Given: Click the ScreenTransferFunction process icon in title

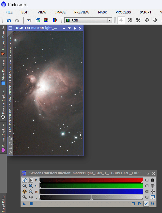Looking at the screenshot, I should click(x=24, y=173).
